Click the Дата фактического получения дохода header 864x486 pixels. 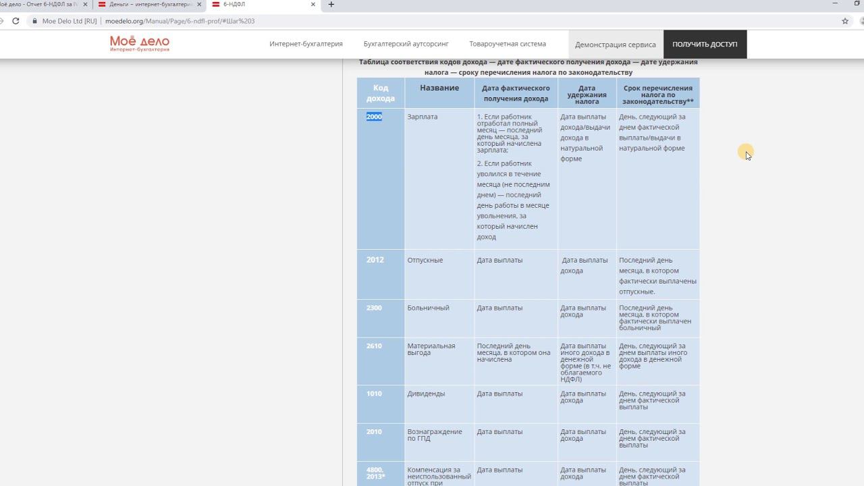click(x=516, y=93)
